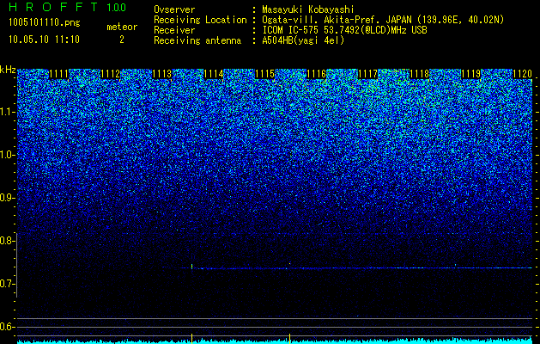540x344 pixels.
Task: Click the second yellow meteor marker on the bottom axis
Action: pos(289,338)
